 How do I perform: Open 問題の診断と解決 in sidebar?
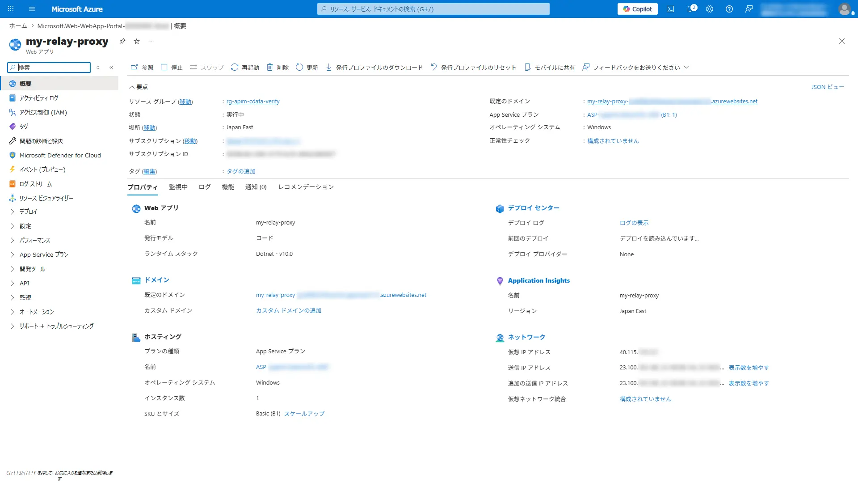pyautogui.click(x=59, y=141)
